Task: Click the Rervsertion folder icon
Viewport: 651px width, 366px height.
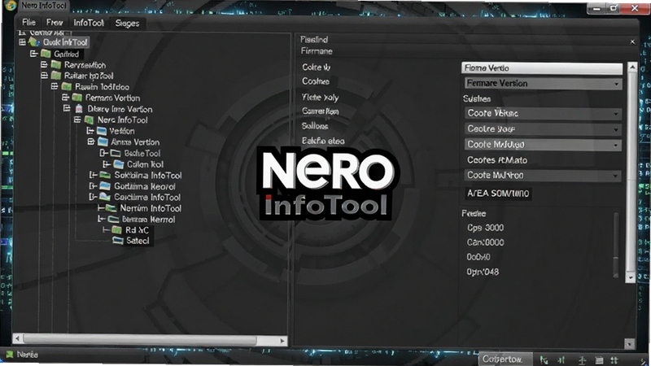Action: (x=56, y=64)
